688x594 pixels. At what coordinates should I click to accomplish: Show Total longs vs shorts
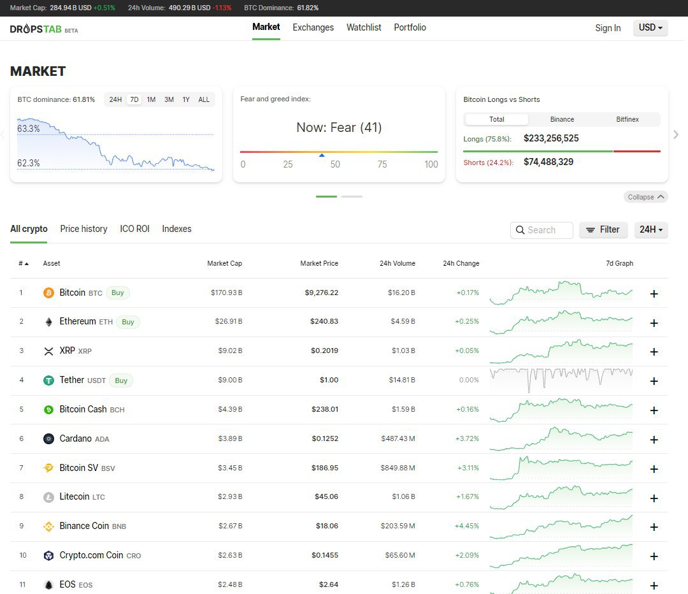coord(497,119)
